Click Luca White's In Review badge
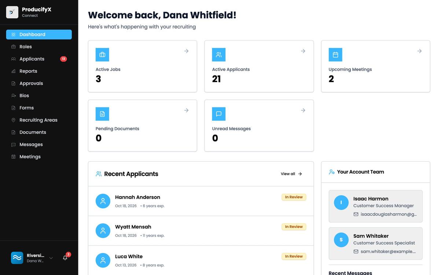440x275 pixels. 294,256
